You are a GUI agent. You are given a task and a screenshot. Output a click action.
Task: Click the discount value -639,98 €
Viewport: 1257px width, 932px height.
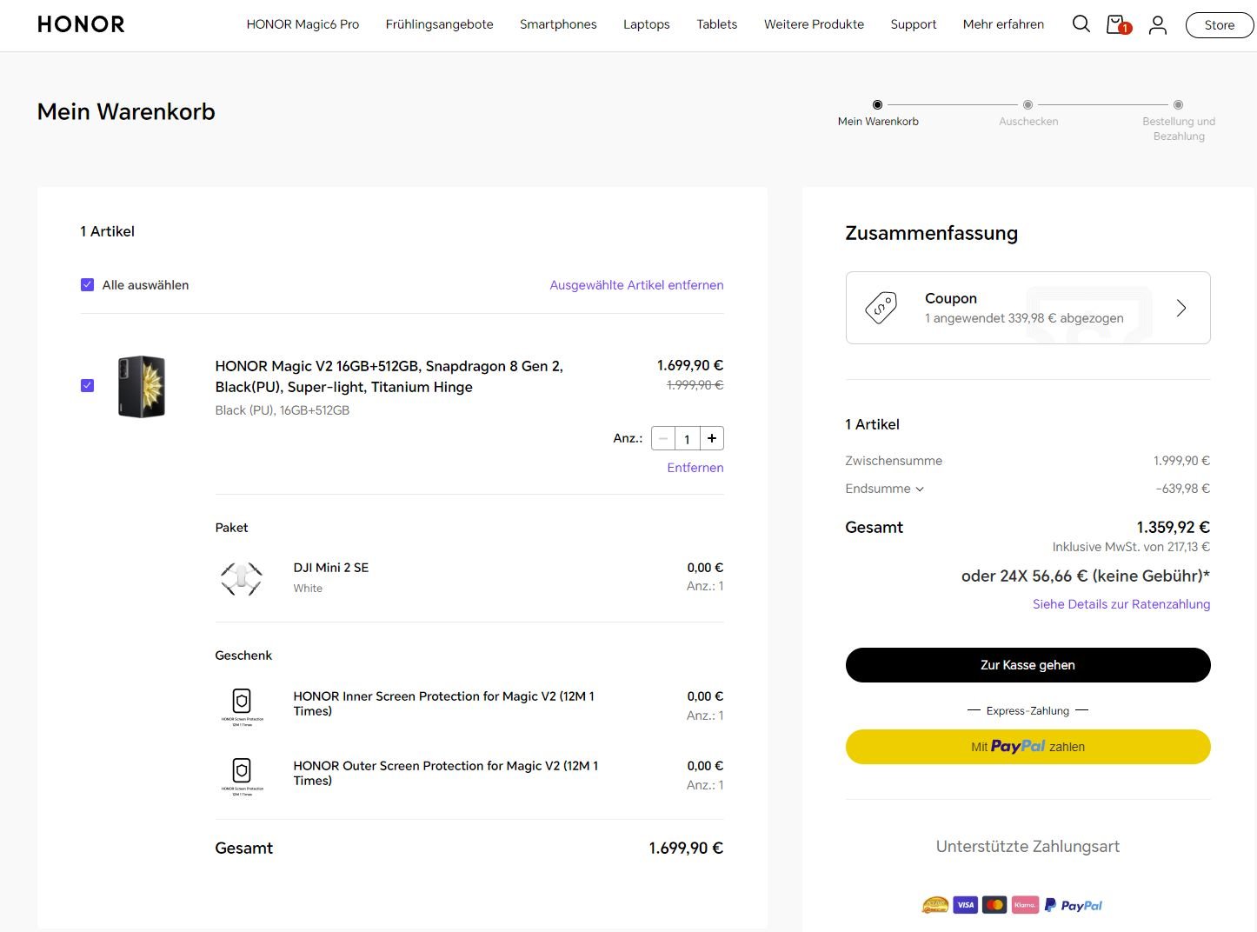point(1182,489)
